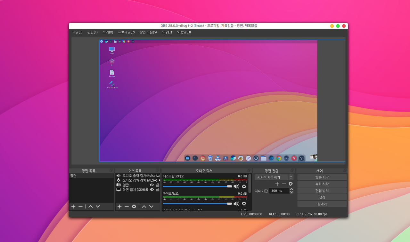The image size is (410, 242).
Task: Click the 편집 방식 button
Action: click(x=322, y=191)
